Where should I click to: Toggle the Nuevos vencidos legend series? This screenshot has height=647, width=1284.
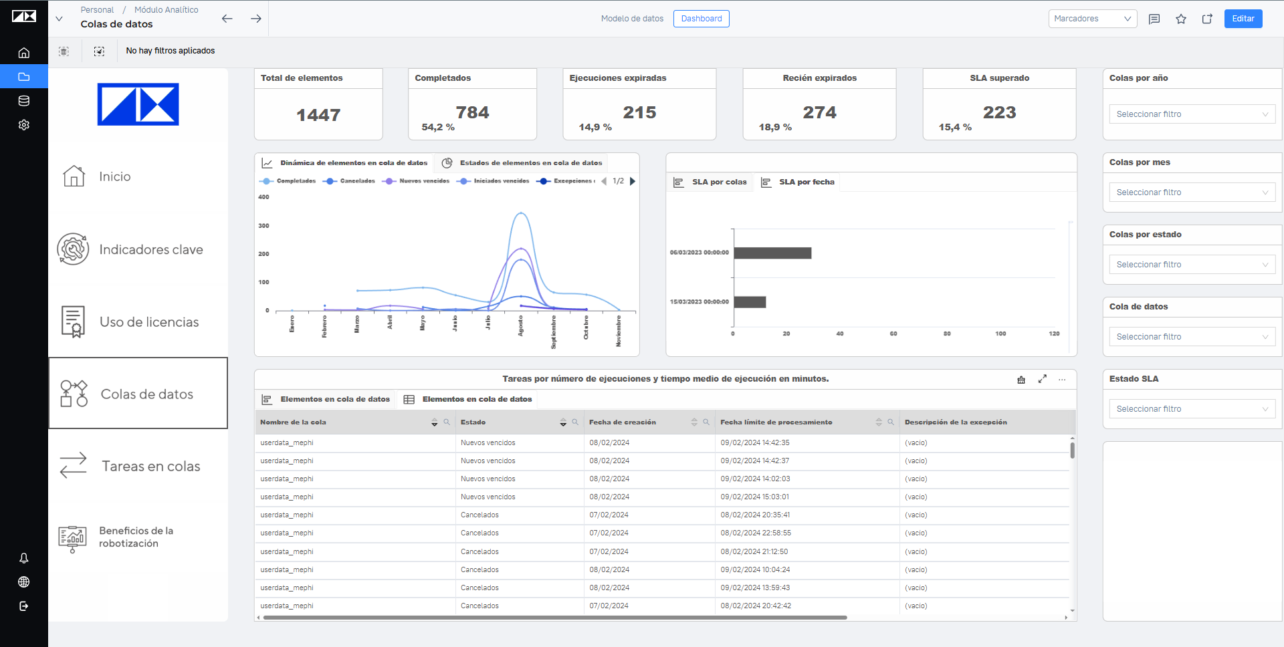(x=416, y=181)
